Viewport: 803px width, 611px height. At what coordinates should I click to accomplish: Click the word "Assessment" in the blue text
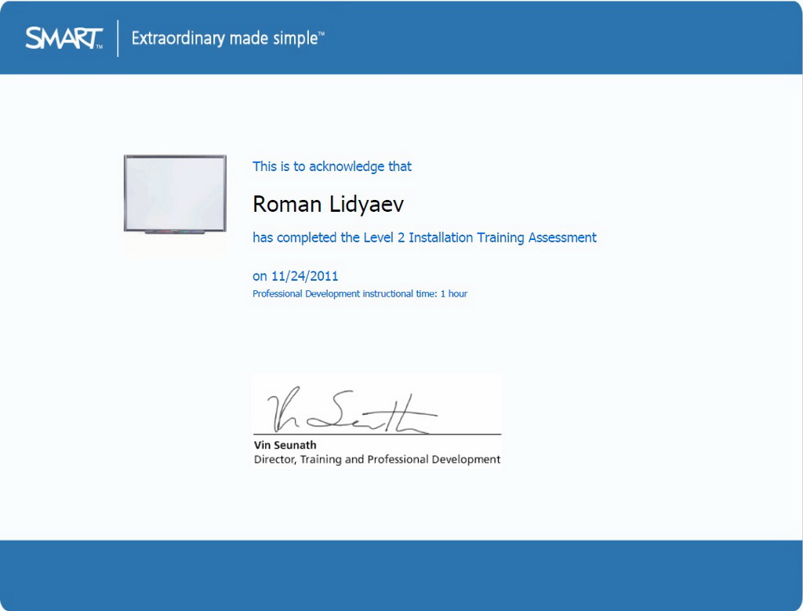(562, 238)
